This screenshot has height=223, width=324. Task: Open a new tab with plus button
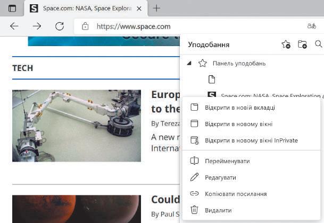pos(156,8)
